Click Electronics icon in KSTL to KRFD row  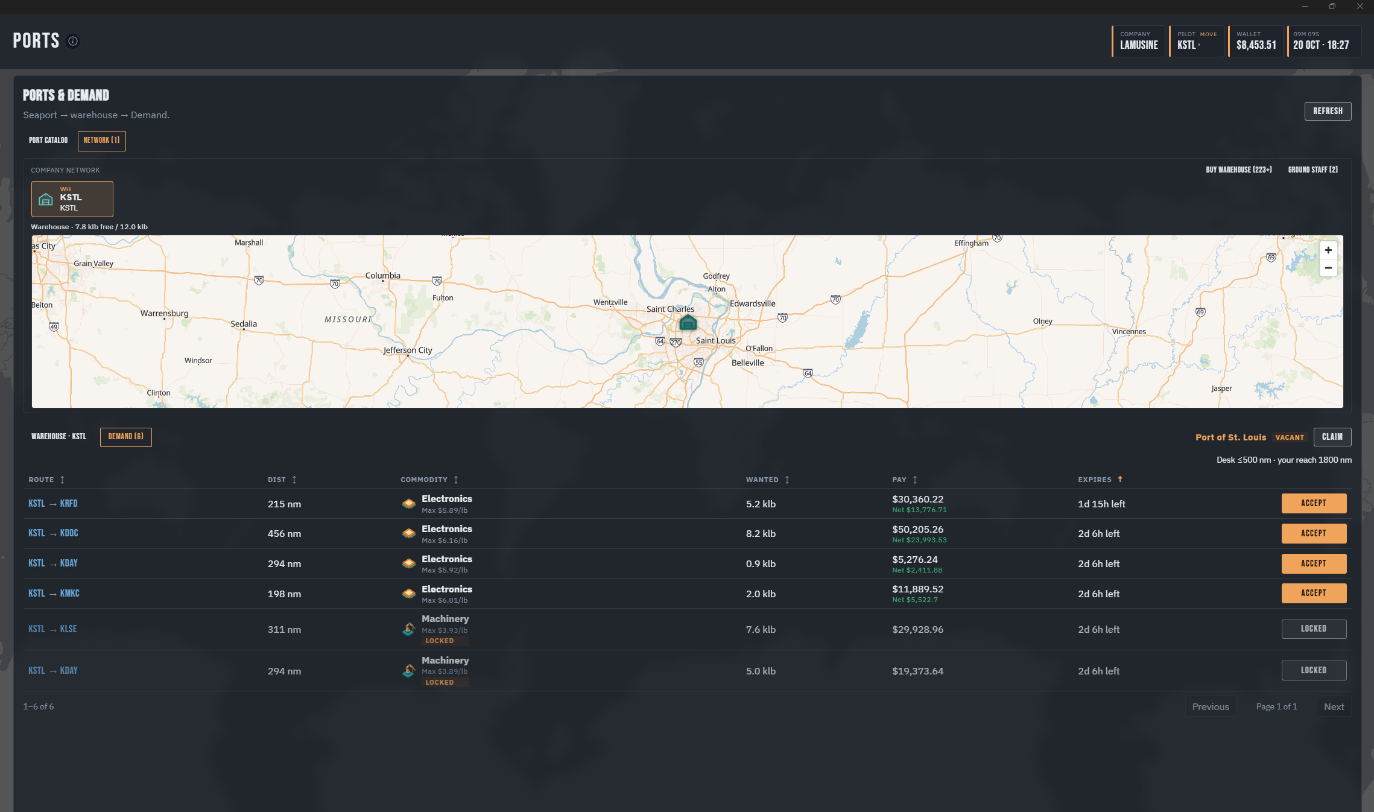(x=409, y=504)
